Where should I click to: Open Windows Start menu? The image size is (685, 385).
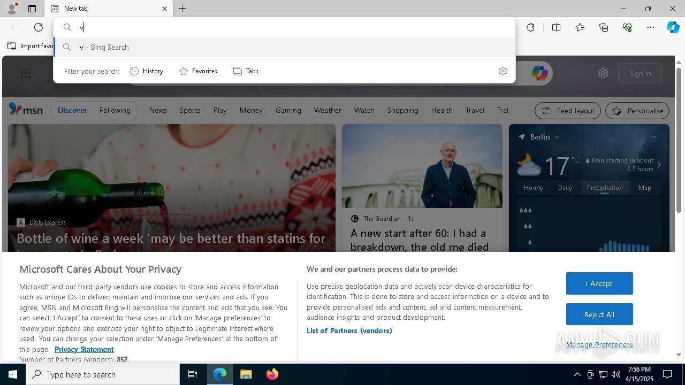click(x=13, y=374)
